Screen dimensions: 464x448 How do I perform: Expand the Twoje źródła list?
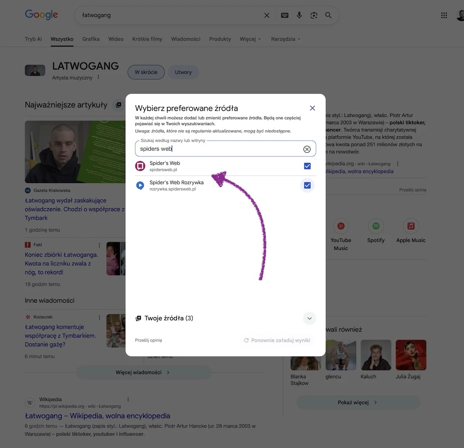309,319
